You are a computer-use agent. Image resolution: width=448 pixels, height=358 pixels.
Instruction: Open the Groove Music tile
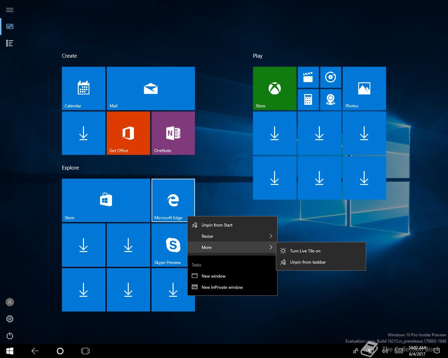[331, 77]
